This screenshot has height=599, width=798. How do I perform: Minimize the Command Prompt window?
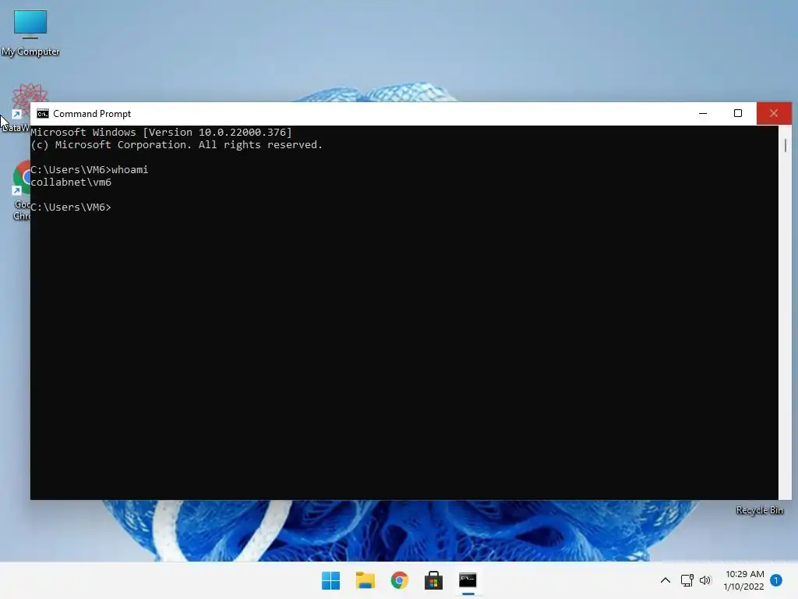point(703,113)
